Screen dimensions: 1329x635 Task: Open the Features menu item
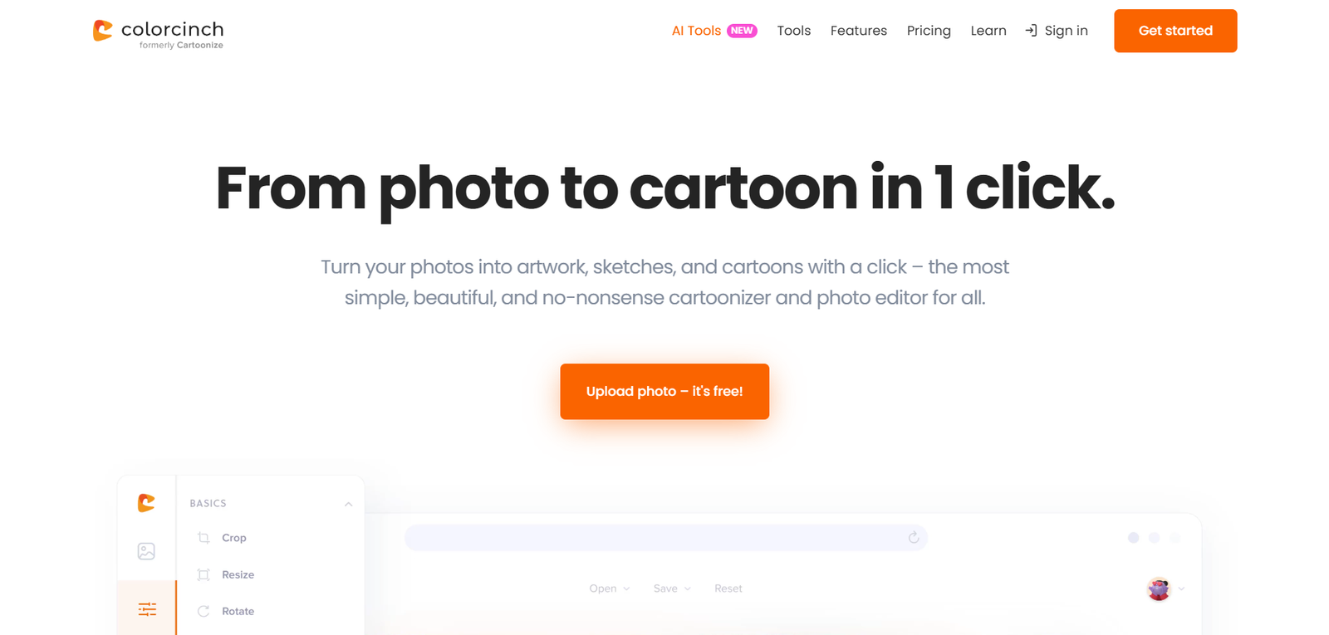[858, 31]
